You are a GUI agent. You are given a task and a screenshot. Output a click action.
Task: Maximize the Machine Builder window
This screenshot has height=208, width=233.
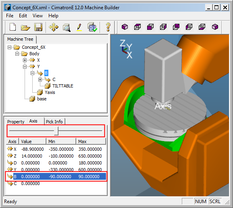tap(216, 7)
